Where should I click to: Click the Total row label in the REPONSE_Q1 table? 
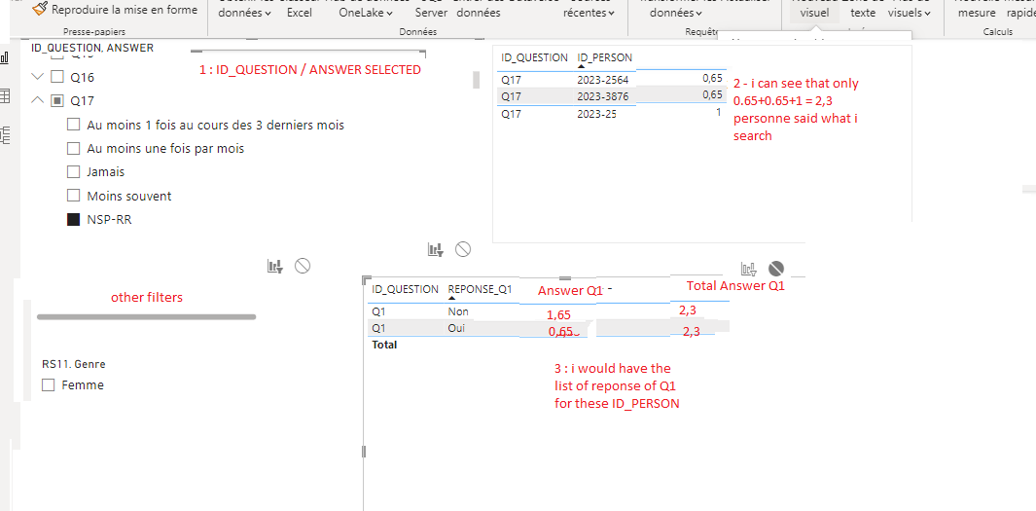(384, 345)
